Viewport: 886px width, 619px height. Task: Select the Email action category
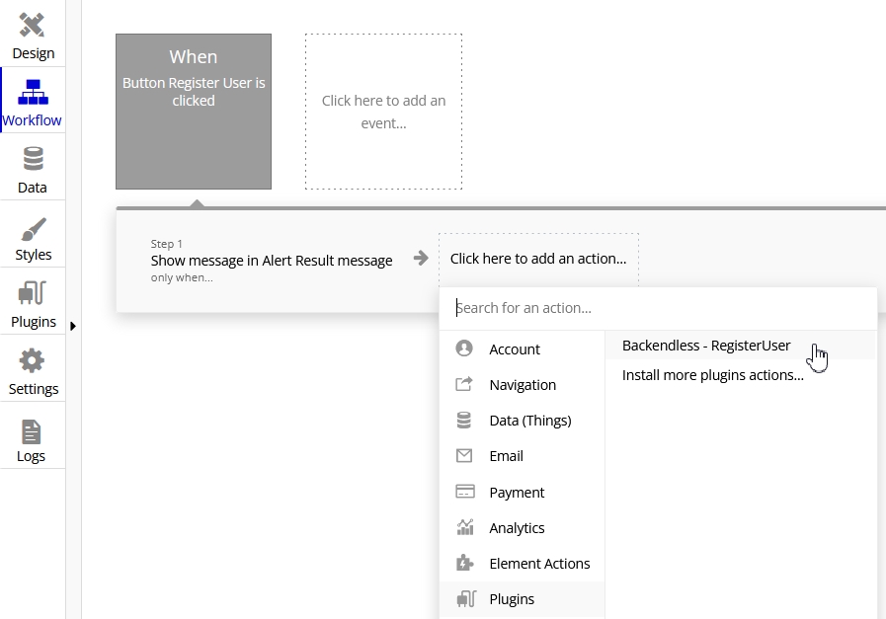tap(523, 456)
